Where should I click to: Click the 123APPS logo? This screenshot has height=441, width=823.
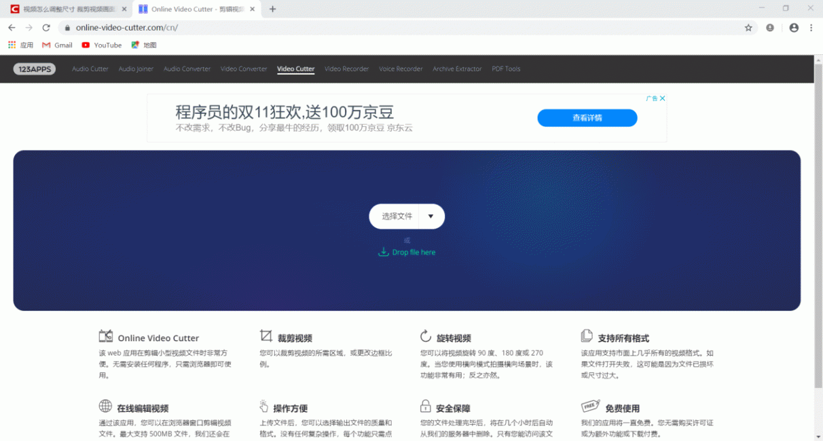tap(34, 69)
